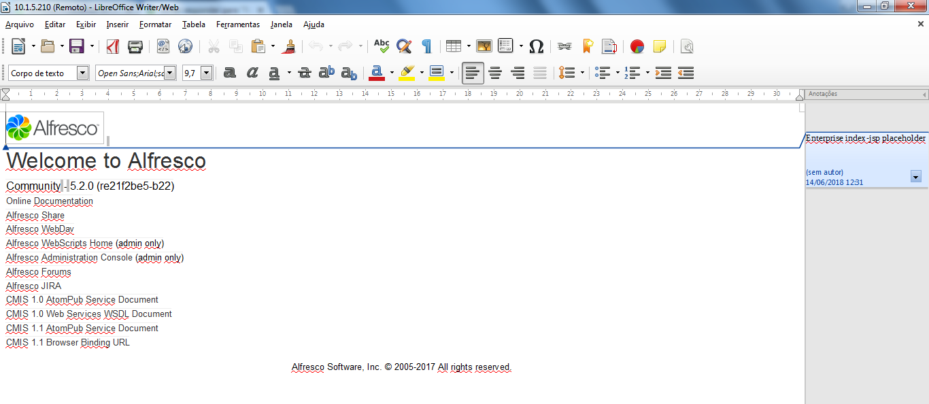929x404 pixels.
Task: Save the document with floppy disk icon
Action: coord(77,46)
